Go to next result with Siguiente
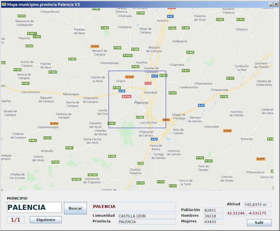This screenshot has height=231, width=280. [x=45, y=220]
